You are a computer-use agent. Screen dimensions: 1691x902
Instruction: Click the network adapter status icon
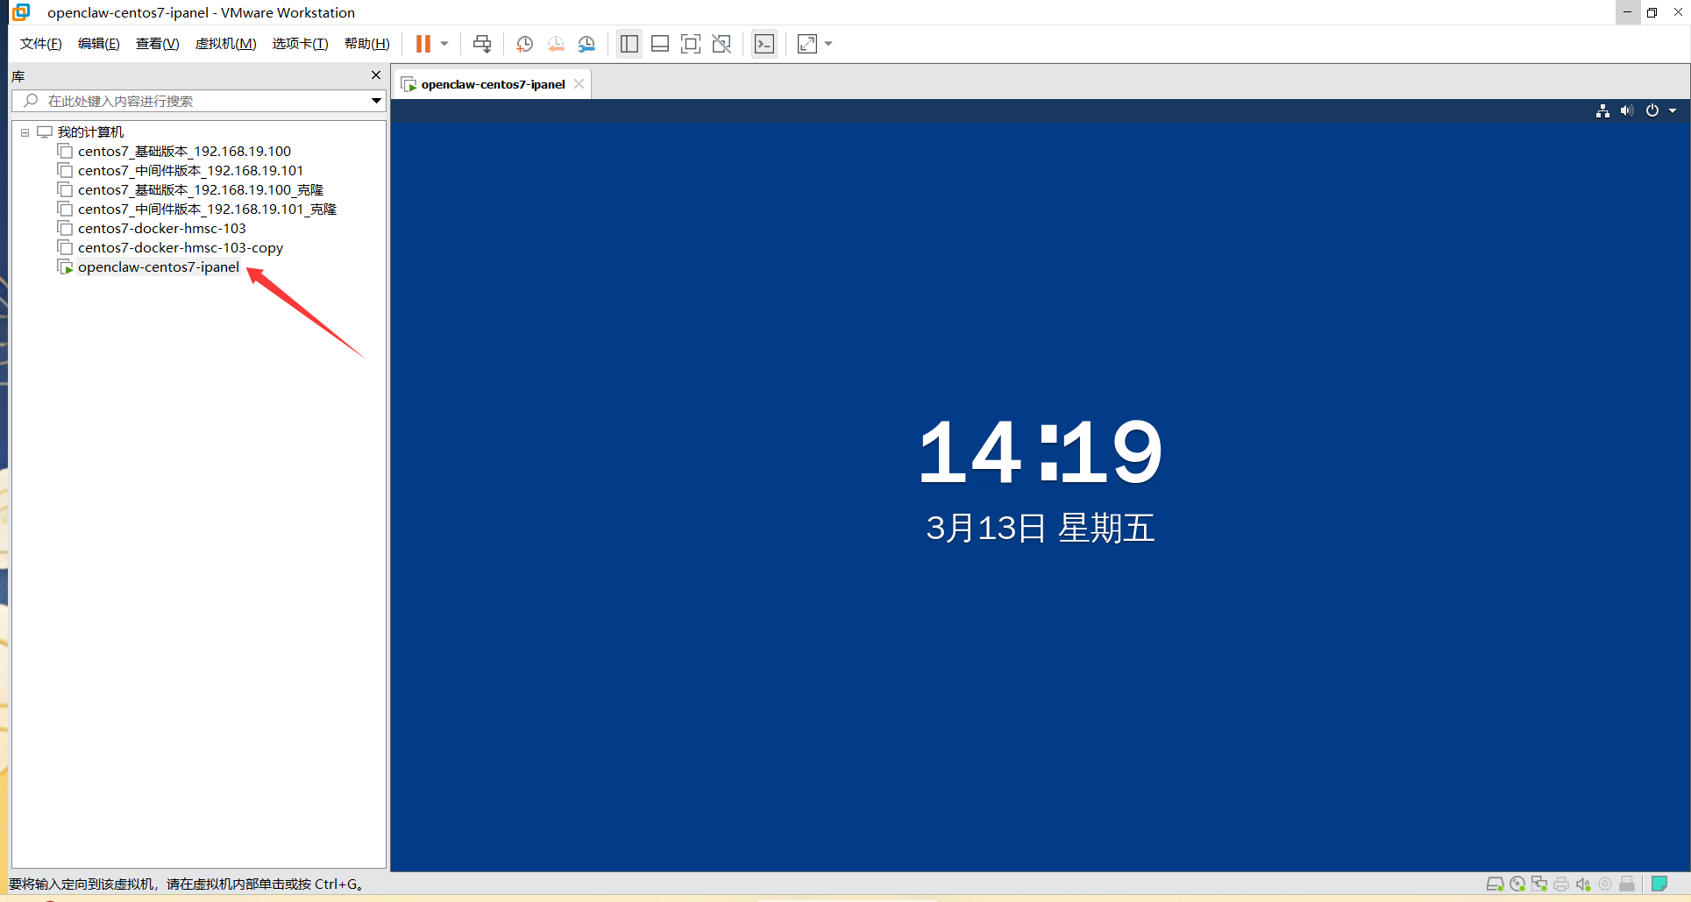point(1539,884)
